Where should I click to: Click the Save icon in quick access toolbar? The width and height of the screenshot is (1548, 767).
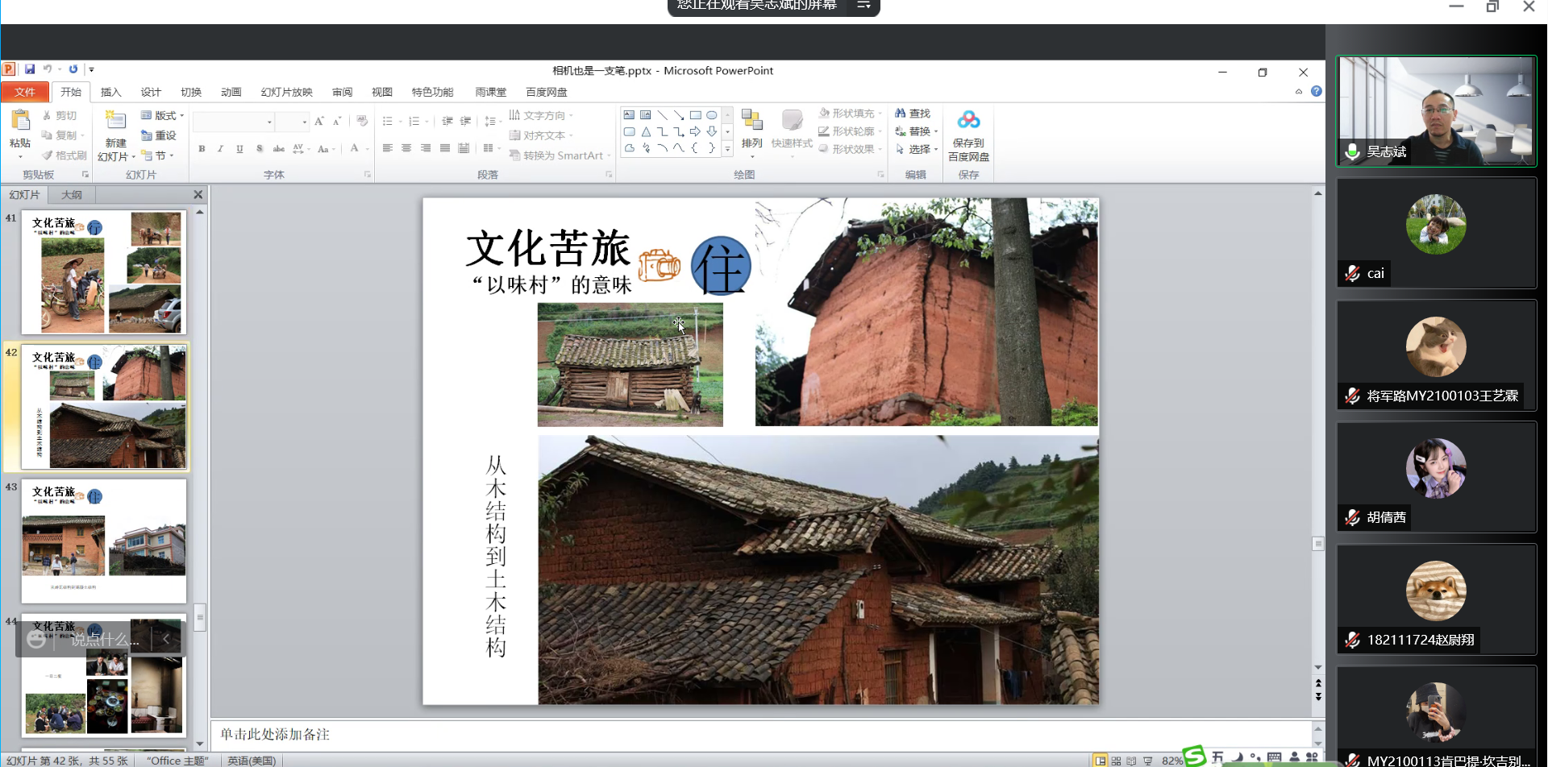tap(30, 69)
